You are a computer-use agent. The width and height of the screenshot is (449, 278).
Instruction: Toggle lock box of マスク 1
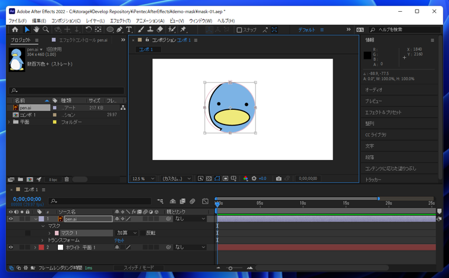tap(28, 233)
